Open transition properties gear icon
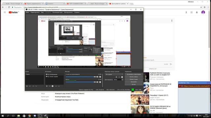 122,77
